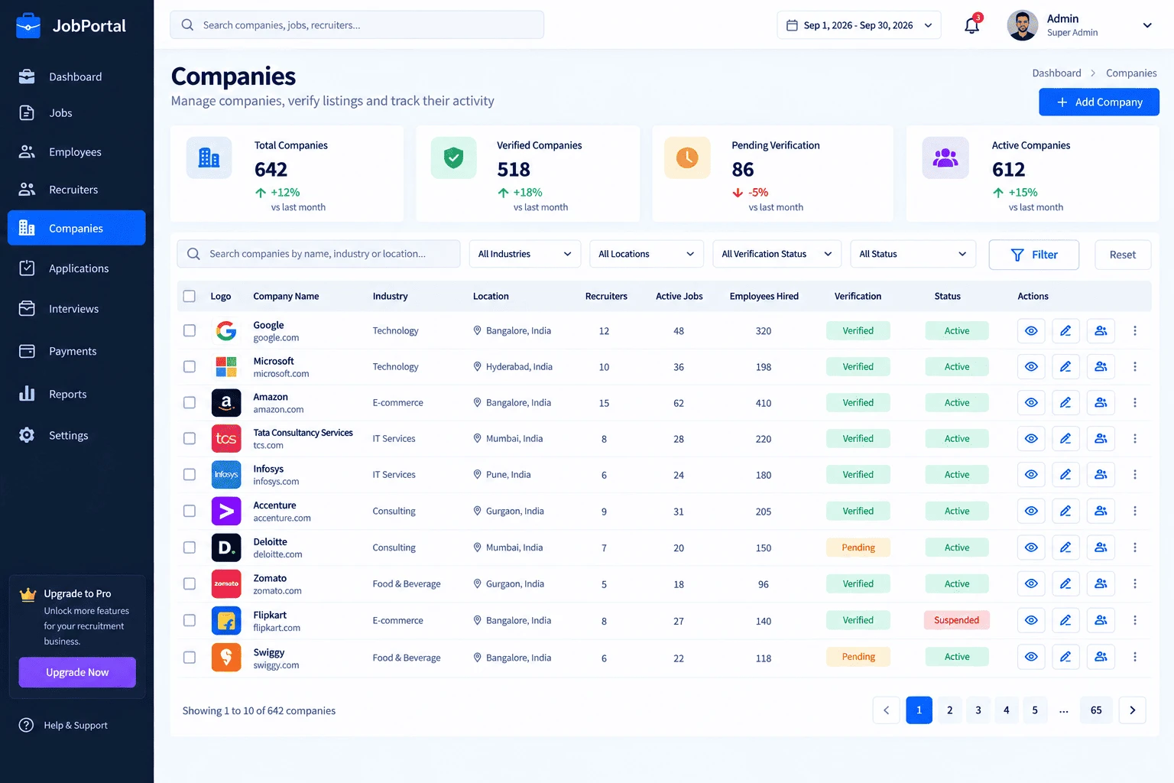Open more options for Google row
Screen dimensions: 1174x783
pyautogui.click(x=1135, y=331)
